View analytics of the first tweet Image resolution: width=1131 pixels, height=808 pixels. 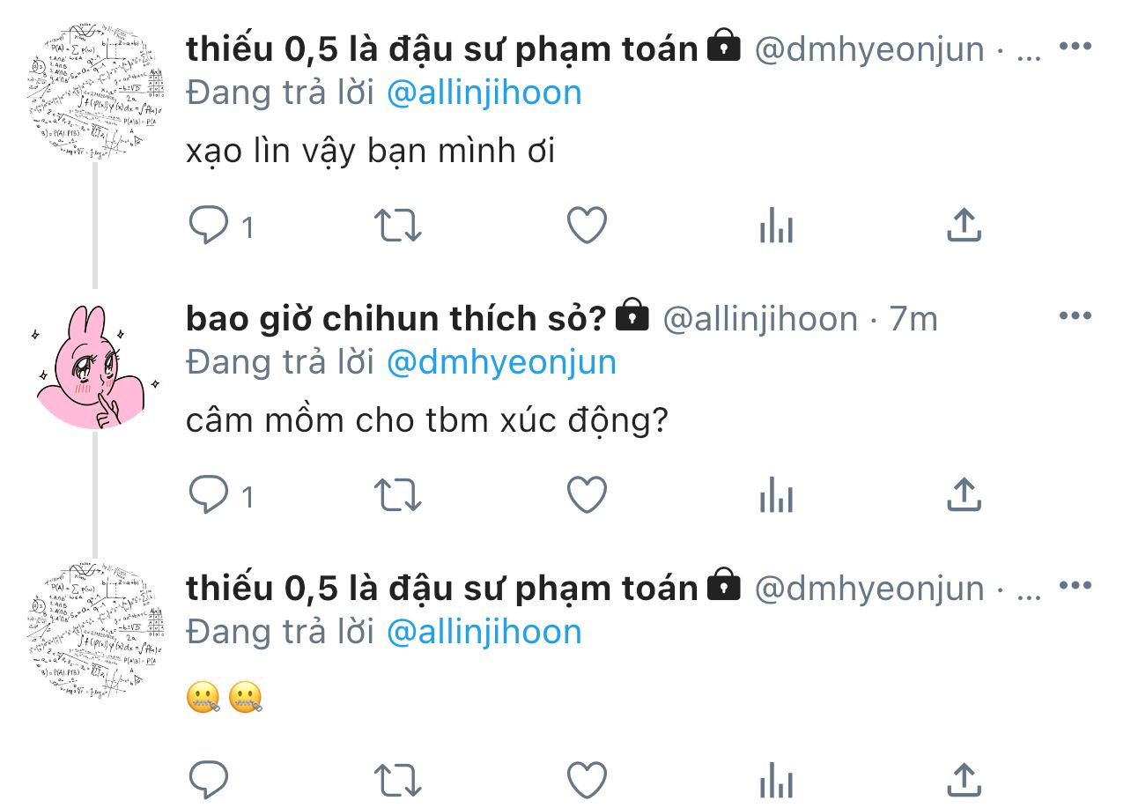click(x=776, y=226)
